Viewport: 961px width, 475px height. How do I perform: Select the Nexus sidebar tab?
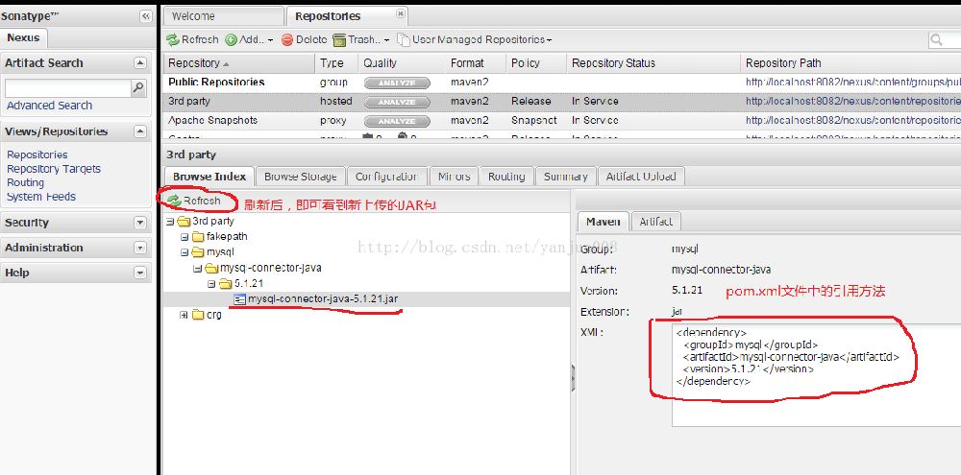tap(23, 38)
